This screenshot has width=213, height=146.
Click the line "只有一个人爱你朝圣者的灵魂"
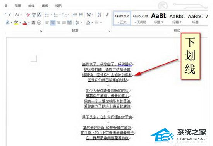point(107,101)
